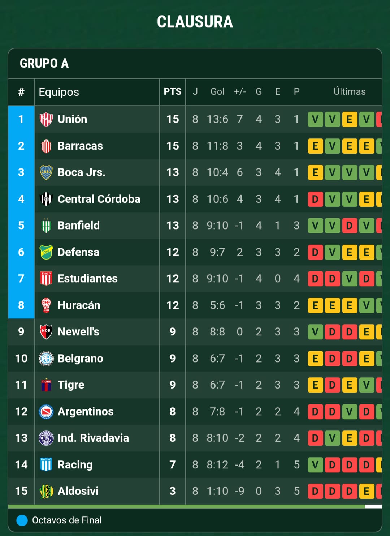
Task: Click Unión's first green V result
Action: click(x=315, y=119)
